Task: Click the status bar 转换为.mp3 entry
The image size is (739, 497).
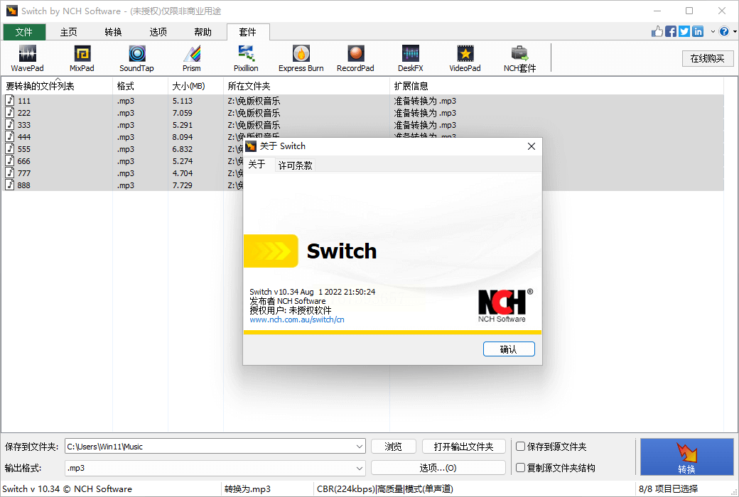Action: (247, 488)
